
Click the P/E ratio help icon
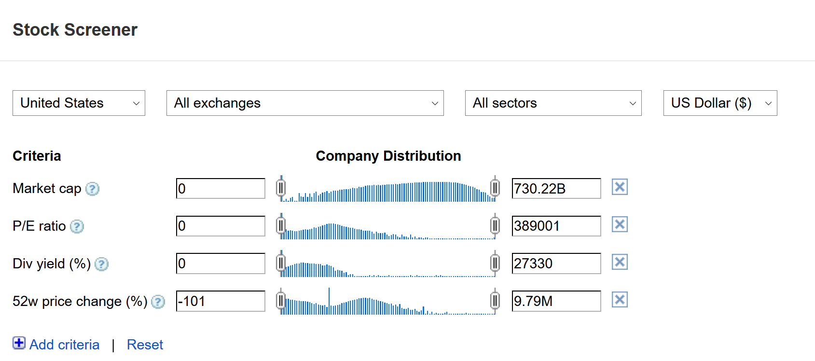(77, 226)
